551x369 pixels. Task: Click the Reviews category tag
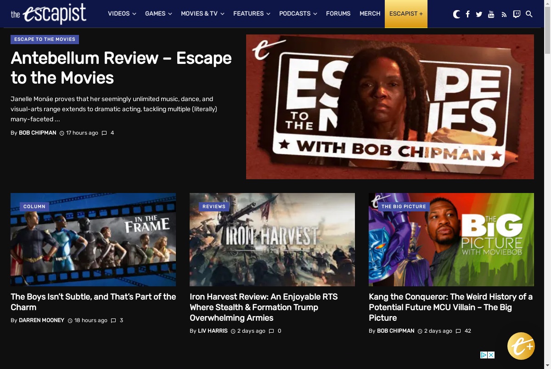tap(214, 207)
